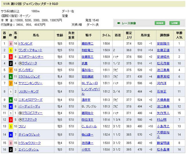
Task: Click the 馬名 column header
Action: [35, 35]
